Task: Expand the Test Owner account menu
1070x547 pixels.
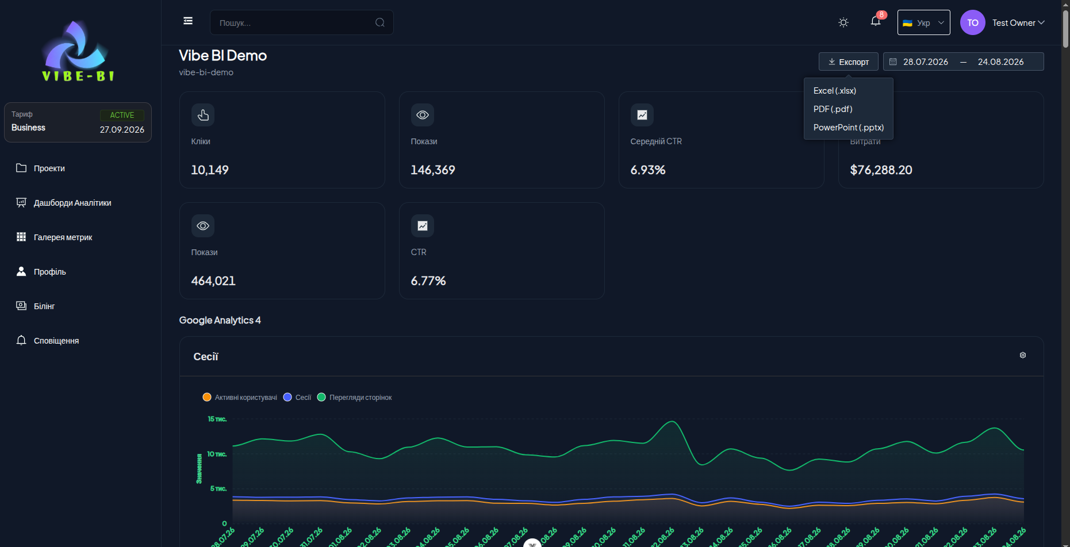Action: (1018, 23)
